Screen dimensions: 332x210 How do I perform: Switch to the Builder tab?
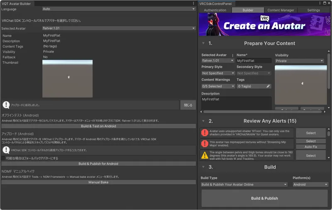click(248, 10)
